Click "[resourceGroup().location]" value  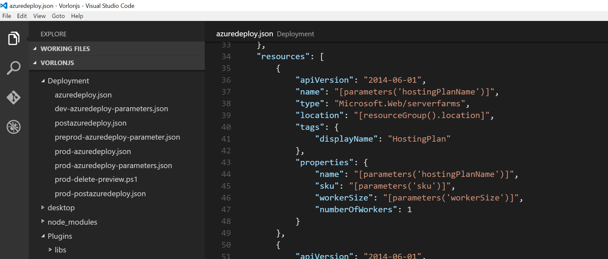click(422, 115)
